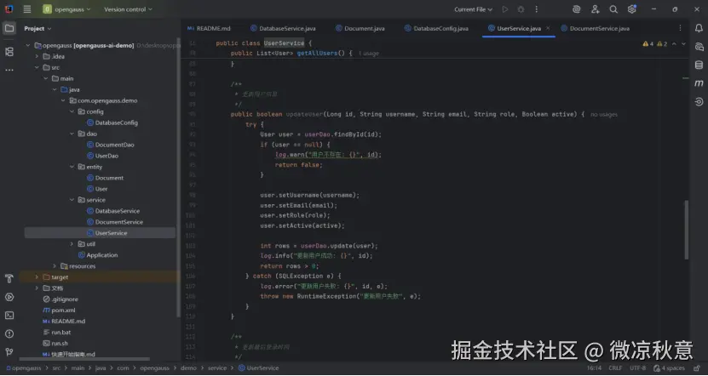This screenshot has height=376, width=708.
Task: Expand the target folder
Action: click(x=37, y=277)
